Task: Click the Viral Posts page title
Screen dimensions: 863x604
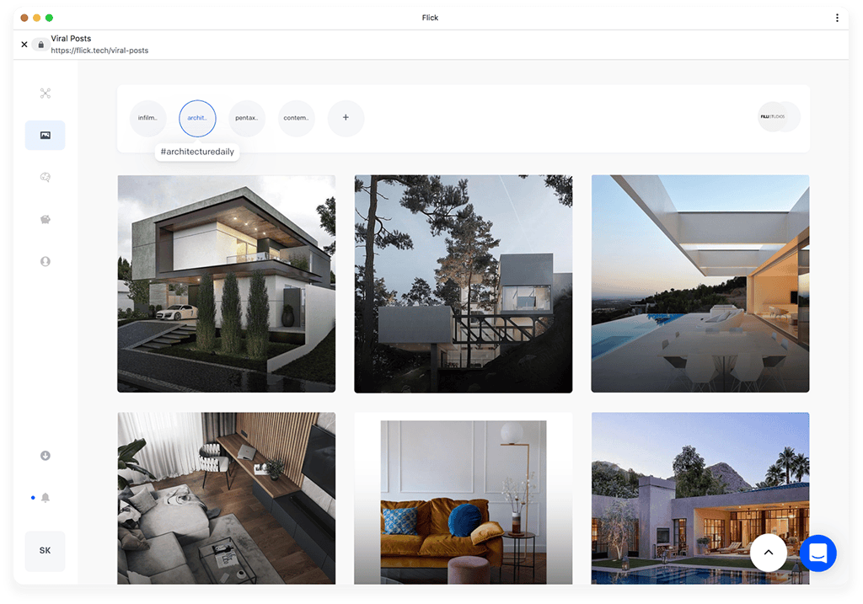Action: pos(71,39)
